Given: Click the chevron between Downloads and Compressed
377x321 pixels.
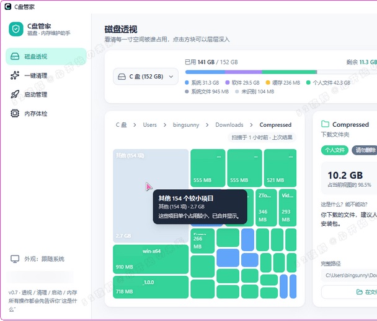Looking at the screenshot, I should (x=252, y=125).
